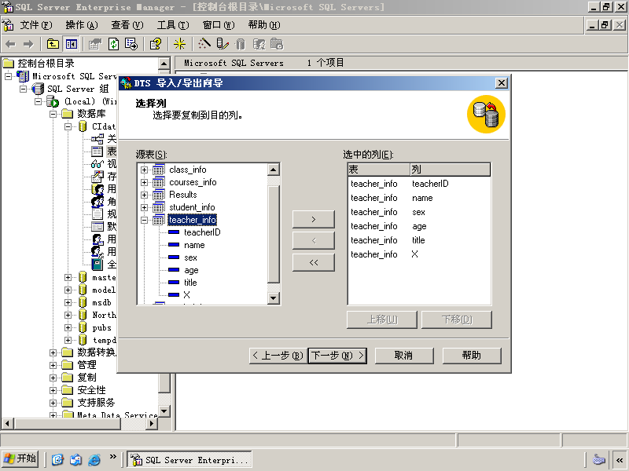
Task: Click the Internet Explorer quick launch icon
Action: [x=94, y=459]
